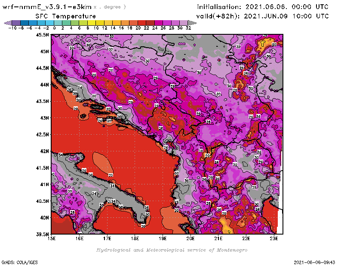
Task: Click the '2021-06-06-09:43' timestamp
Action: point(314,262)
